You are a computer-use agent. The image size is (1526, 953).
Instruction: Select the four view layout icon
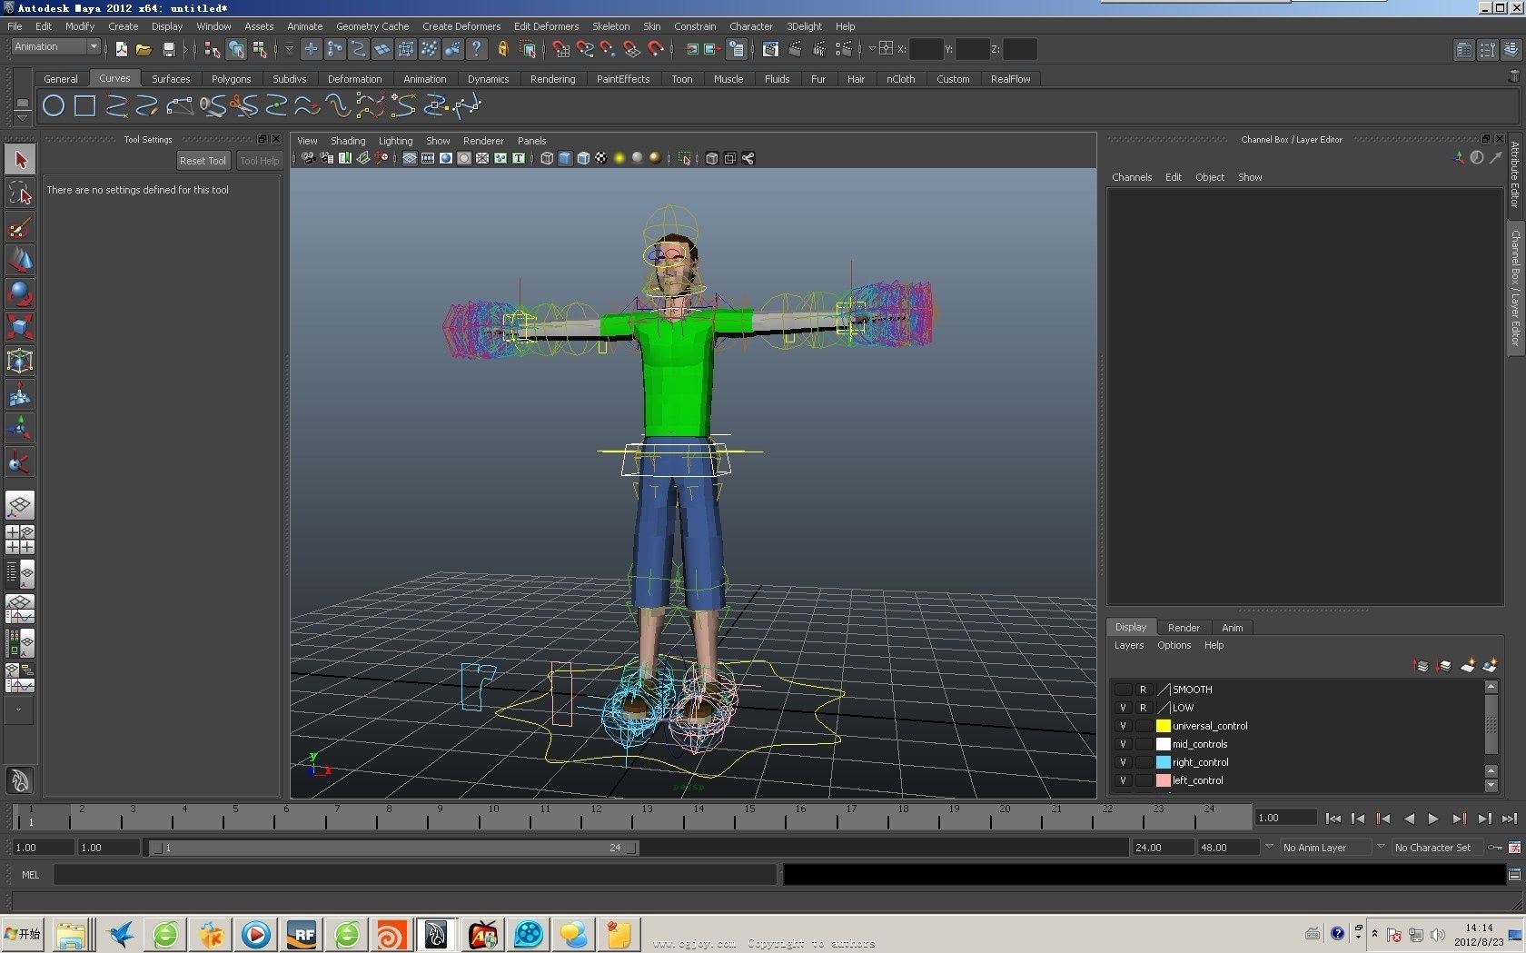coord(20,540)
